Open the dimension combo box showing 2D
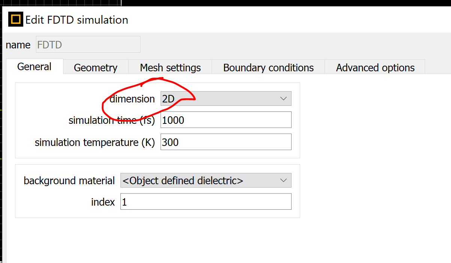The height and width of the screenshot is (263, 451). (x=226, y=99)
